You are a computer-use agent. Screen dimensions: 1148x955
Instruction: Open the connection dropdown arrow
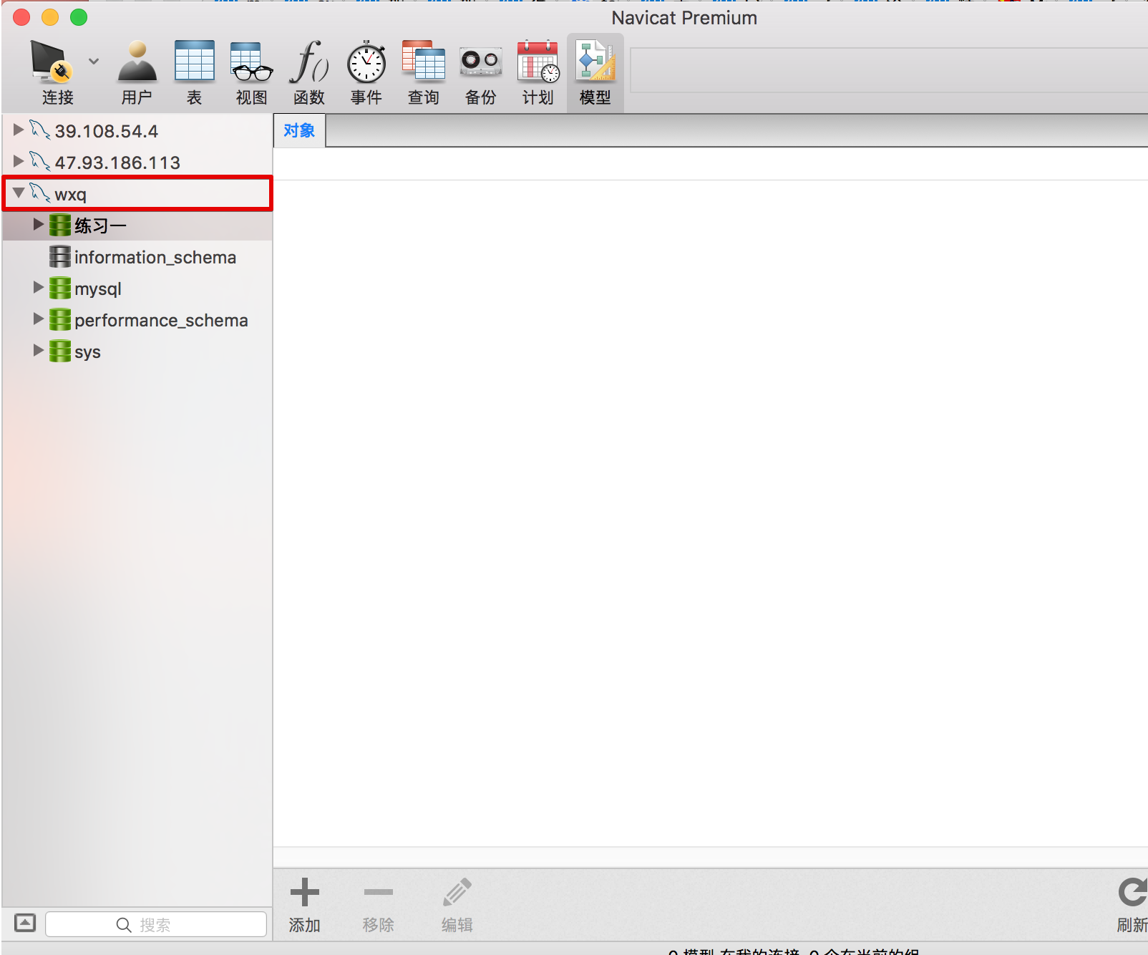pyautogui.click(x=94, y=62)
